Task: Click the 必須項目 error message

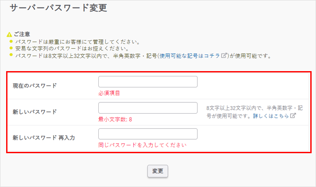Action: pyautogui.click(x=109, y=93)
